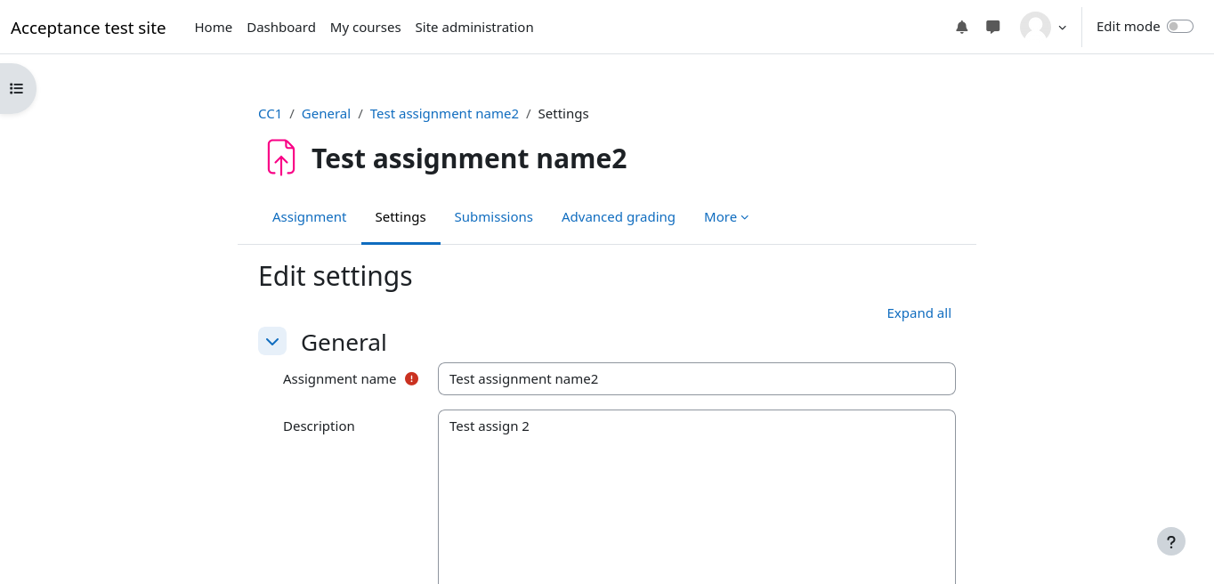Image resolution: width=1214 pixels, height=584 pixels.
Task: Open Site administration in top menu
Action: (473, 28)
